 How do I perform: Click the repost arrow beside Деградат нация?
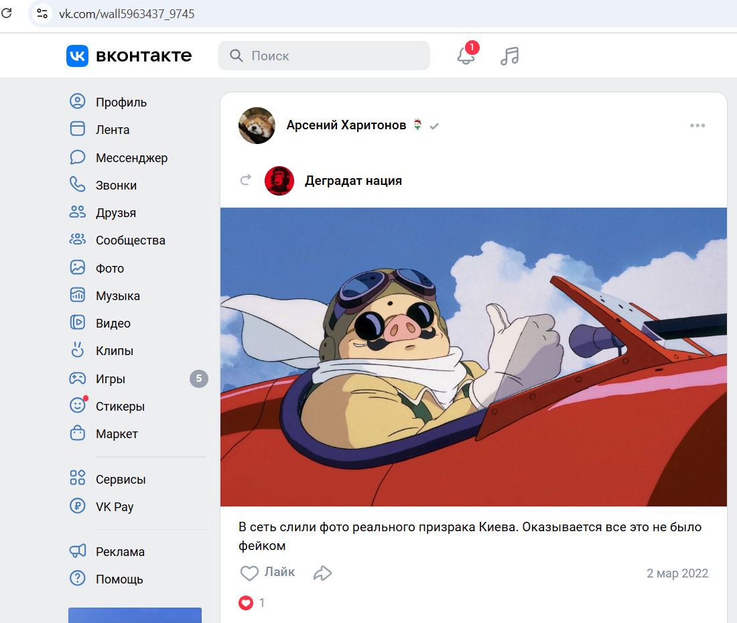tap(246, 180)
